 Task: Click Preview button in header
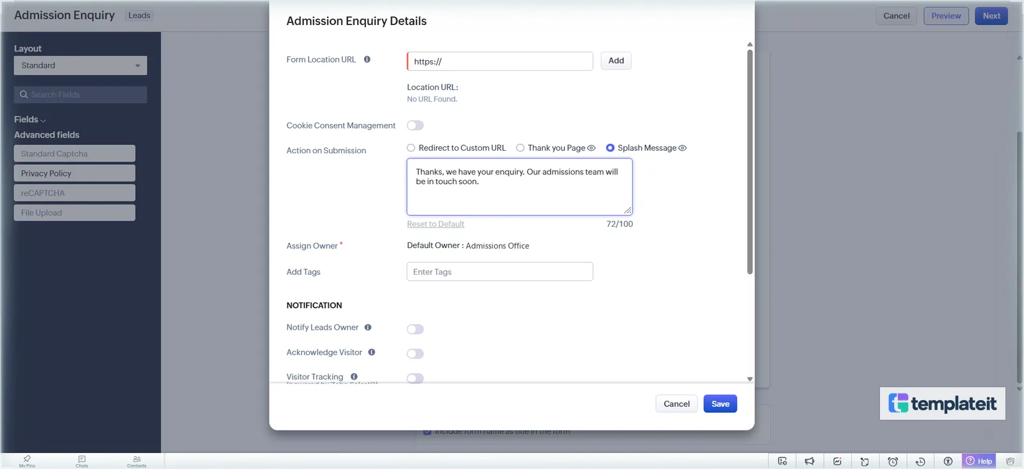pyautogui.click(x=946, y=16)
